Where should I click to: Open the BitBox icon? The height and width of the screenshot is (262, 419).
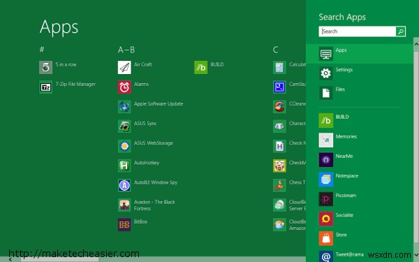tap(124, 224)
